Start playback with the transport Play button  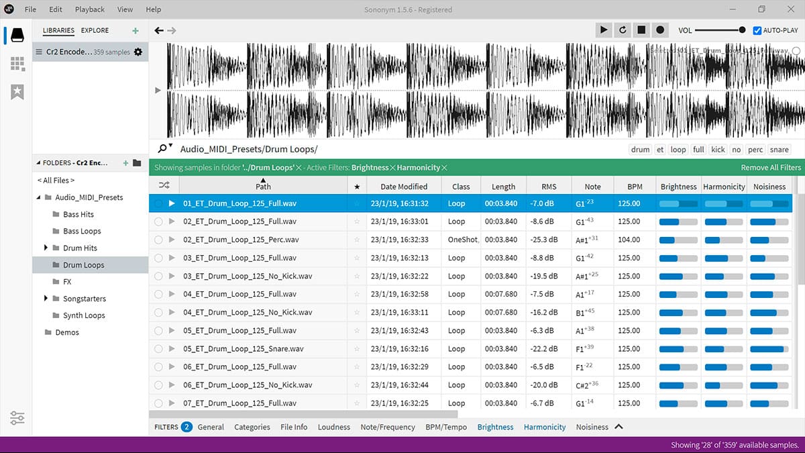(604, 30)
